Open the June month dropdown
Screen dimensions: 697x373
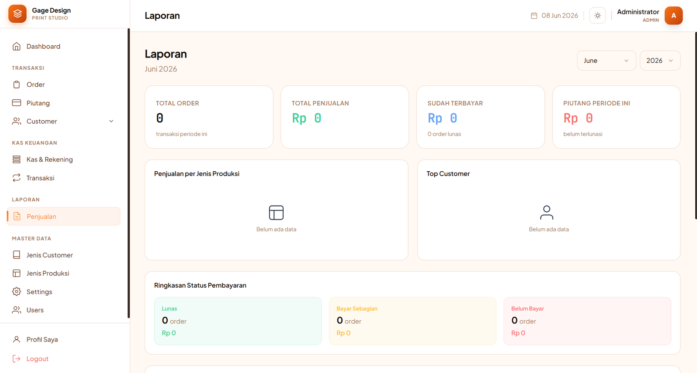pyautogui.click(x=606, y=61)
